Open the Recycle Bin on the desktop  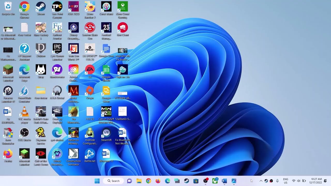coord(8,9)
